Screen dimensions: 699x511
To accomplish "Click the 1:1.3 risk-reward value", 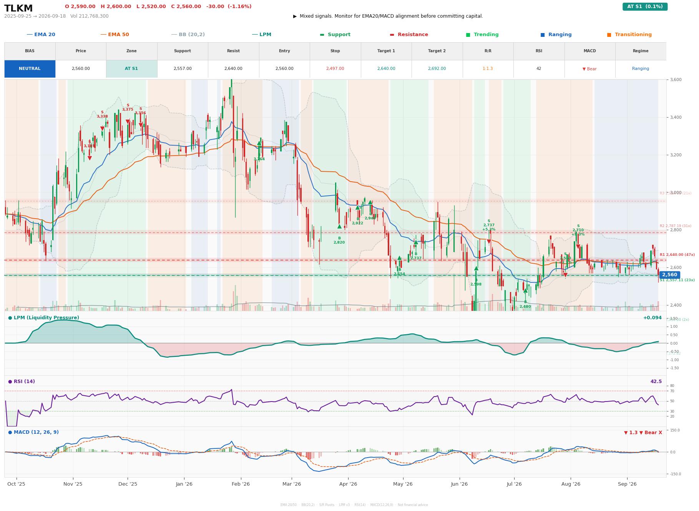I will [x=488, y=69].
